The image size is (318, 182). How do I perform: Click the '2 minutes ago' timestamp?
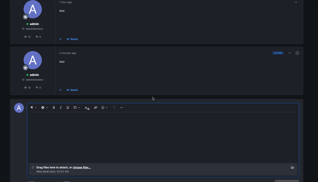point(68,53)
